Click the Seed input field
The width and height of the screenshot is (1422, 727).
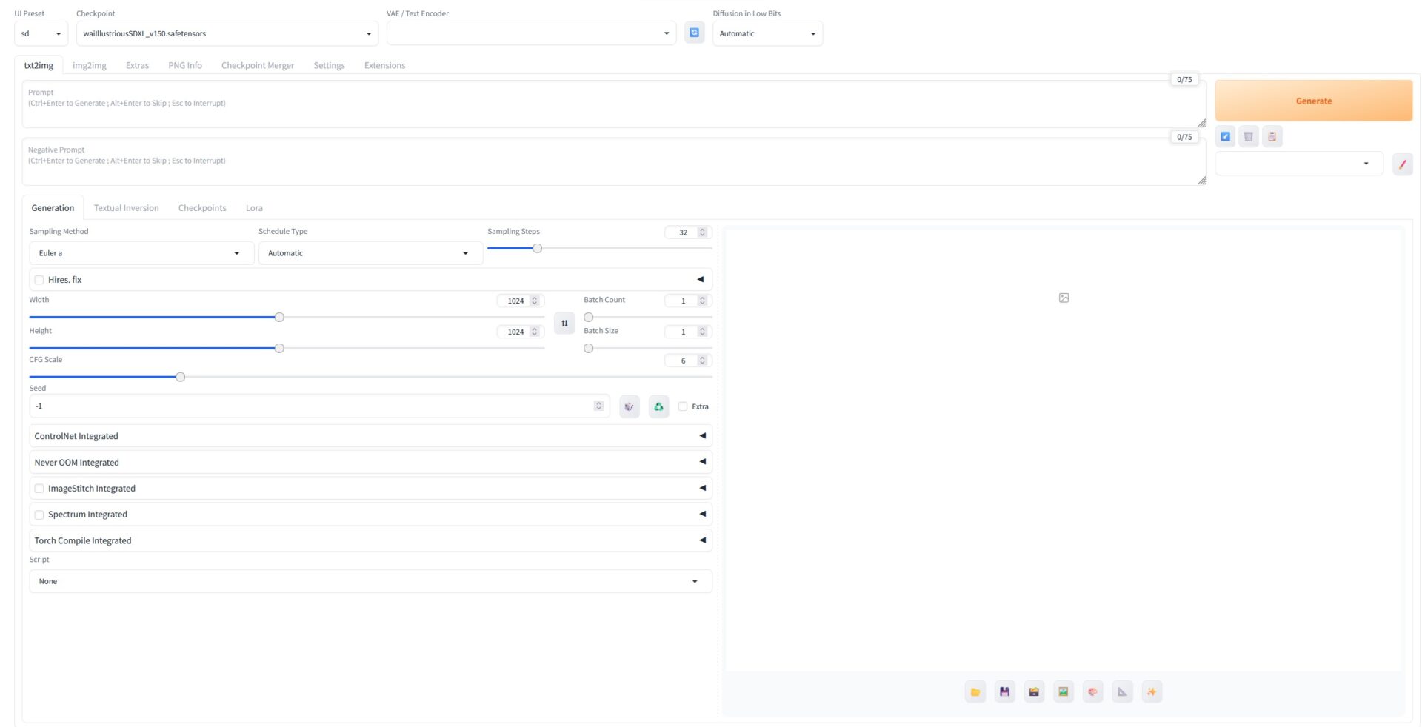click(318, 406)
